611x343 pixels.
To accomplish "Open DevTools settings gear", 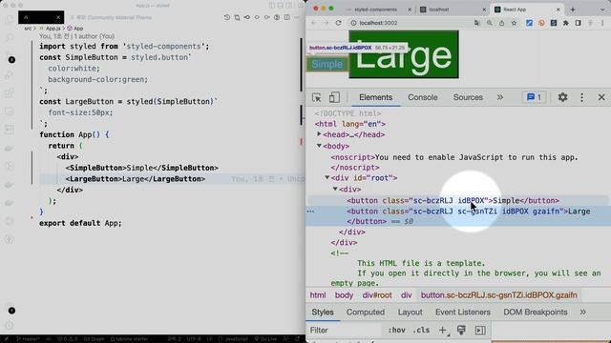I will coord(562,97).
